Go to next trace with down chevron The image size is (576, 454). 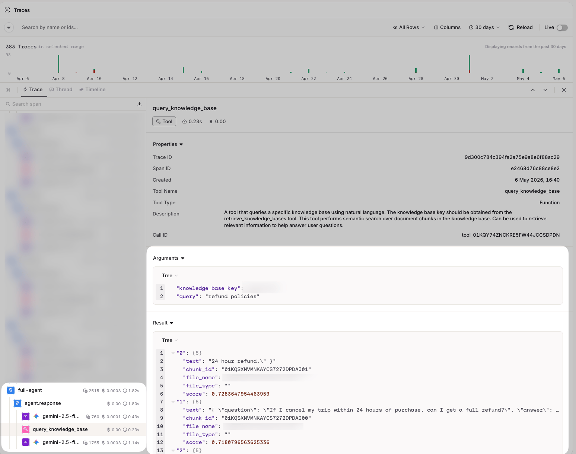[545, 90]
